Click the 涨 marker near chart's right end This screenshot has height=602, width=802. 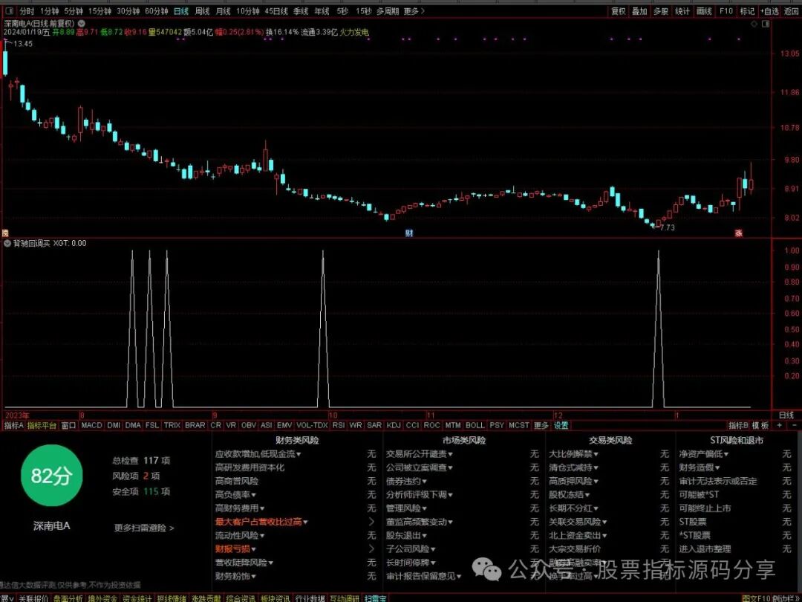coord(739,233)
